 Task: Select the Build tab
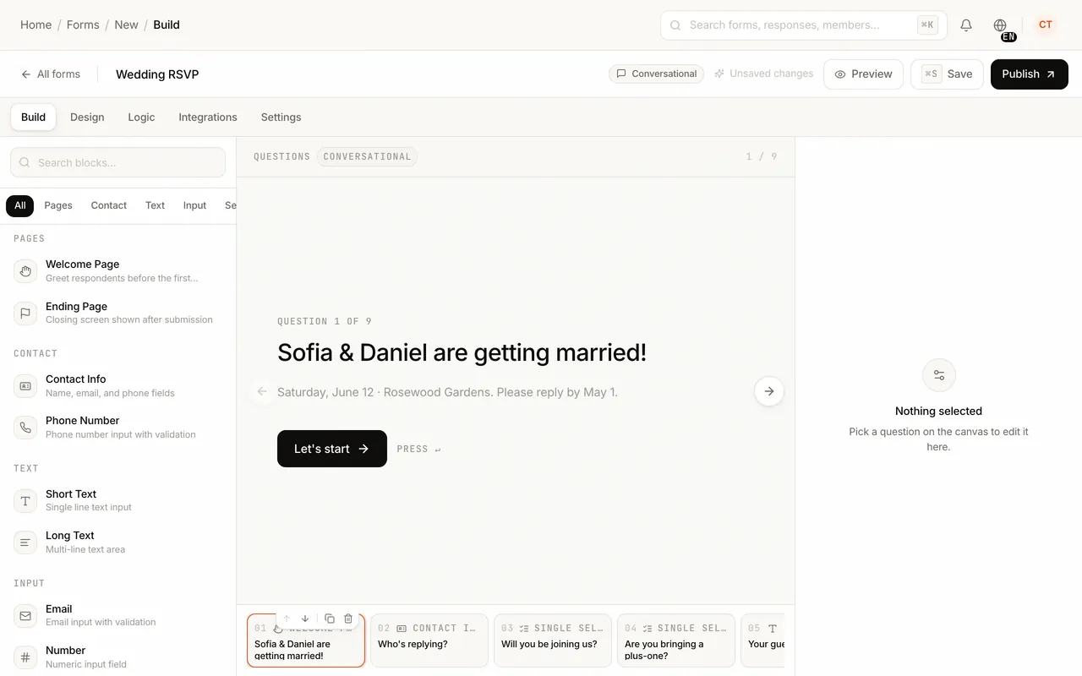tap(34, 117)
